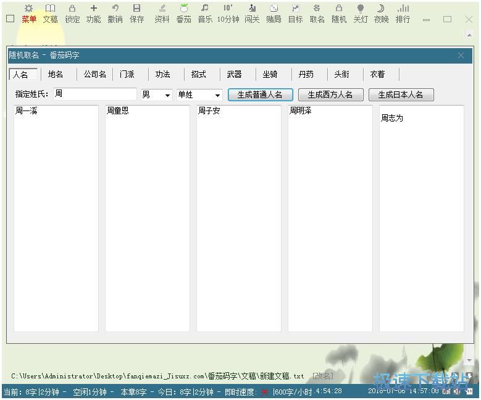Click the 排行 ranking chart icon
This screenshot has width=481, height=400.
coord(403,9)
